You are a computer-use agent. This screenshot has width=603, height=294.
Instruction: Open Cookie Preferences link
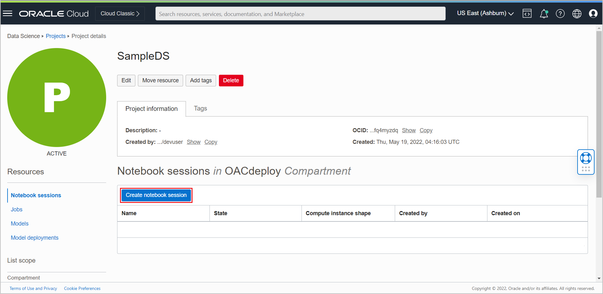[x=82, y=288]
